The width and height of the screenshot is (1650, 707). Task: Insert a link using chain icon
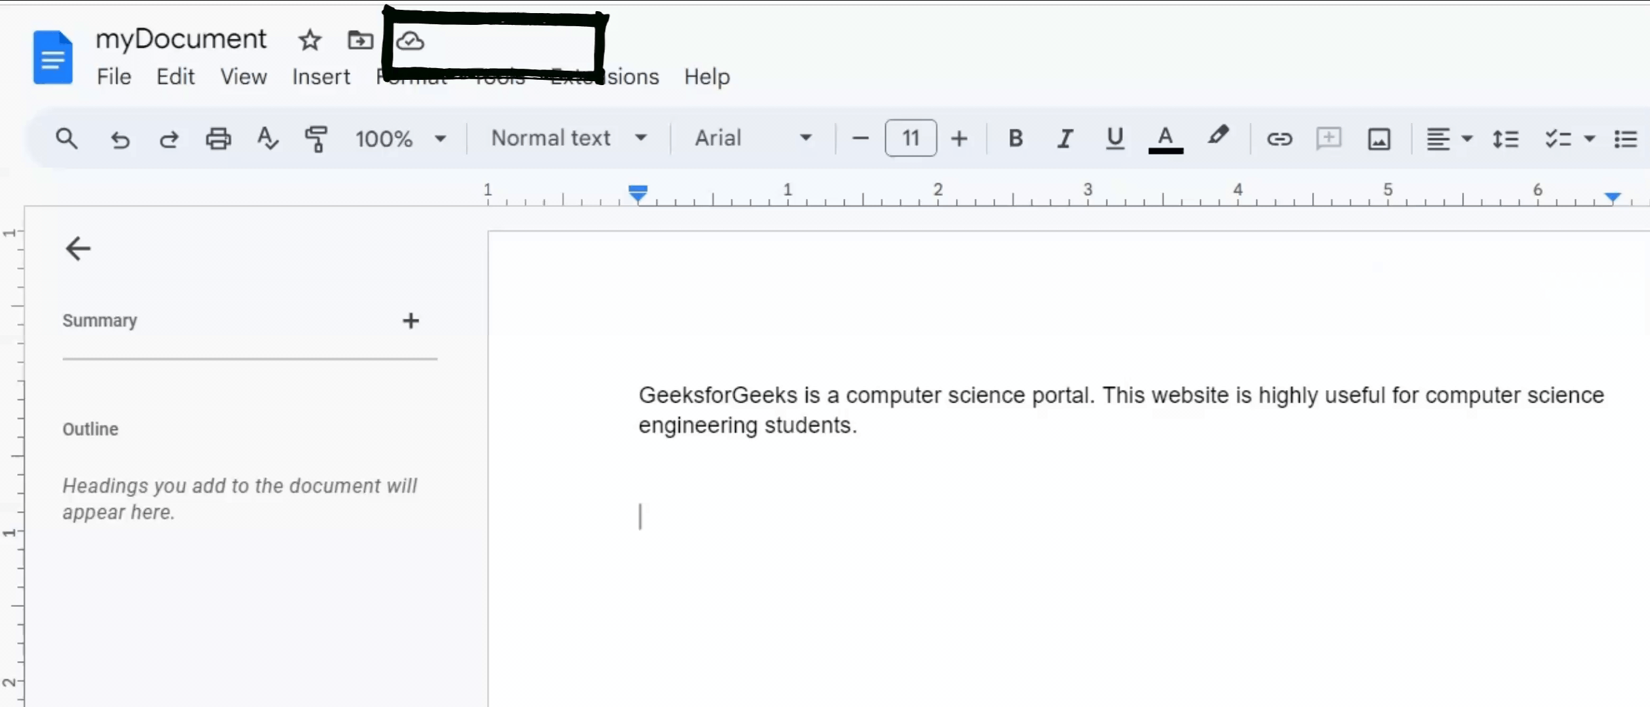[1279, 139]
